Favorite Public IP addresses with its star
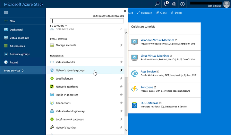 121,95
